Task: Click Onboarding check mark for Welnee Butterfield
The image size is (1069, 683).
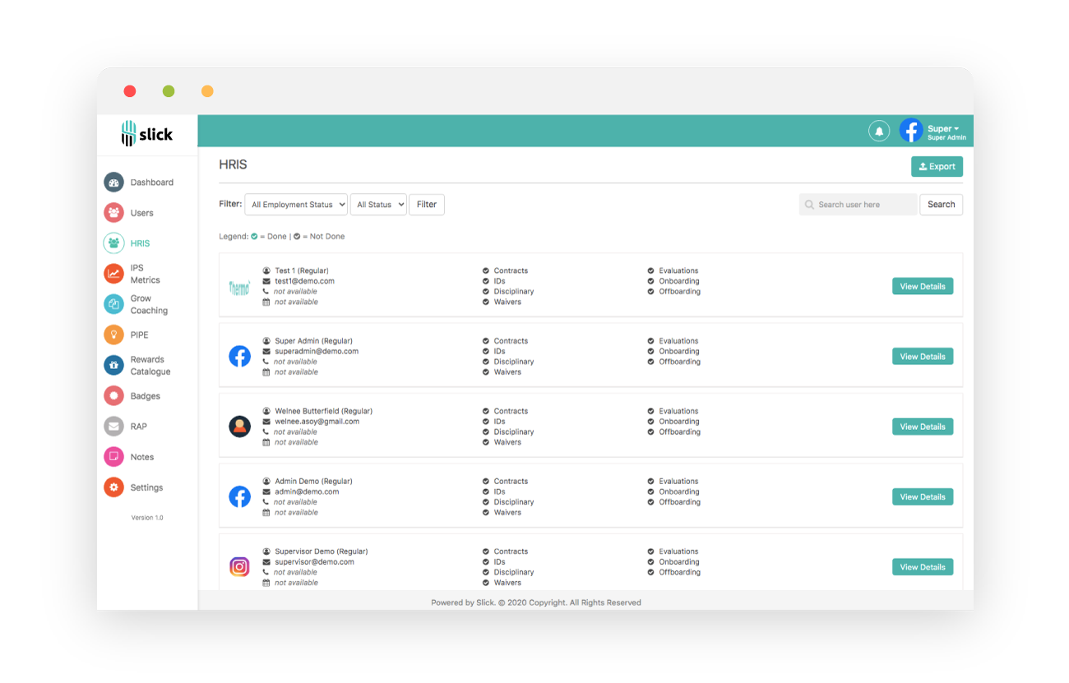Action: point(651,422)
